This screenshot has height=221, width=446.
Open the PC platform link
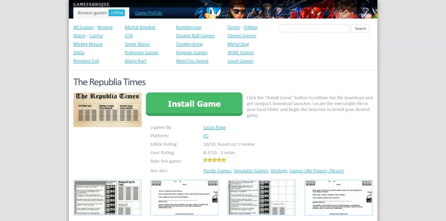click(206, 136)
